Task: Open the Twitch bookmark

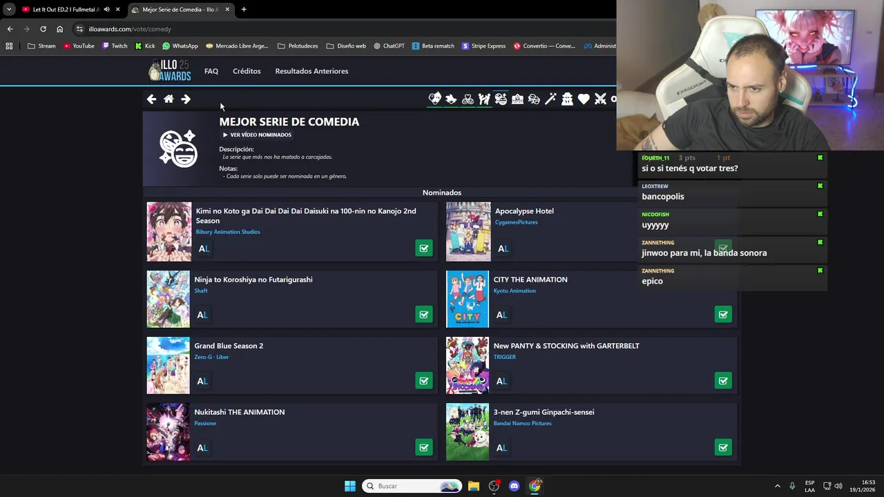Action: click(115, 46)
